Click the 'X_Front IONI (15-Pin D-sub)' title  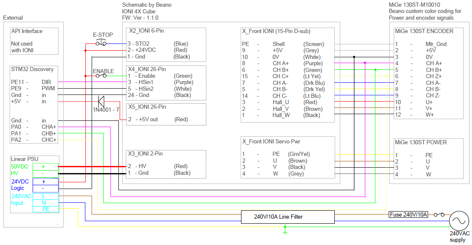(x=276, y=31)
